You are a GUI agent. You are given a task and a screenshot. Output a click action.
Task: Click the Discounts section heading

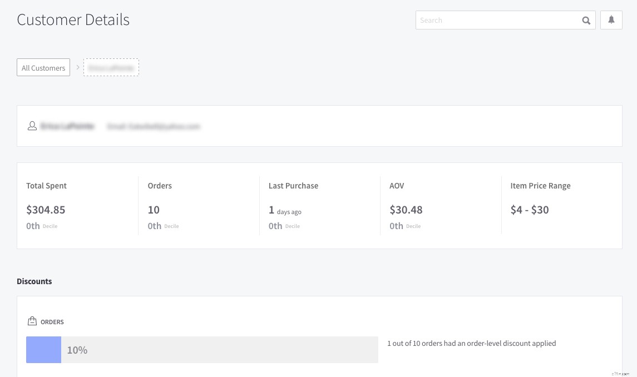tap(34, 281)
